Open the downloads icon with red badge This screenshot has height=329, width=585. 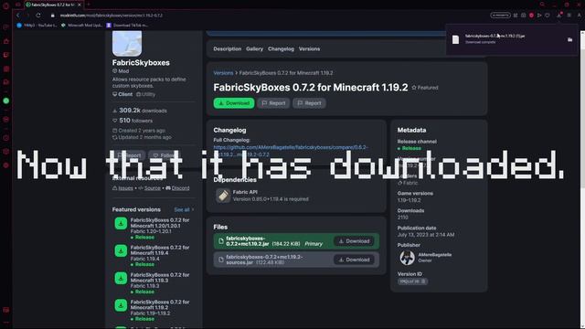tap(558, 15)
